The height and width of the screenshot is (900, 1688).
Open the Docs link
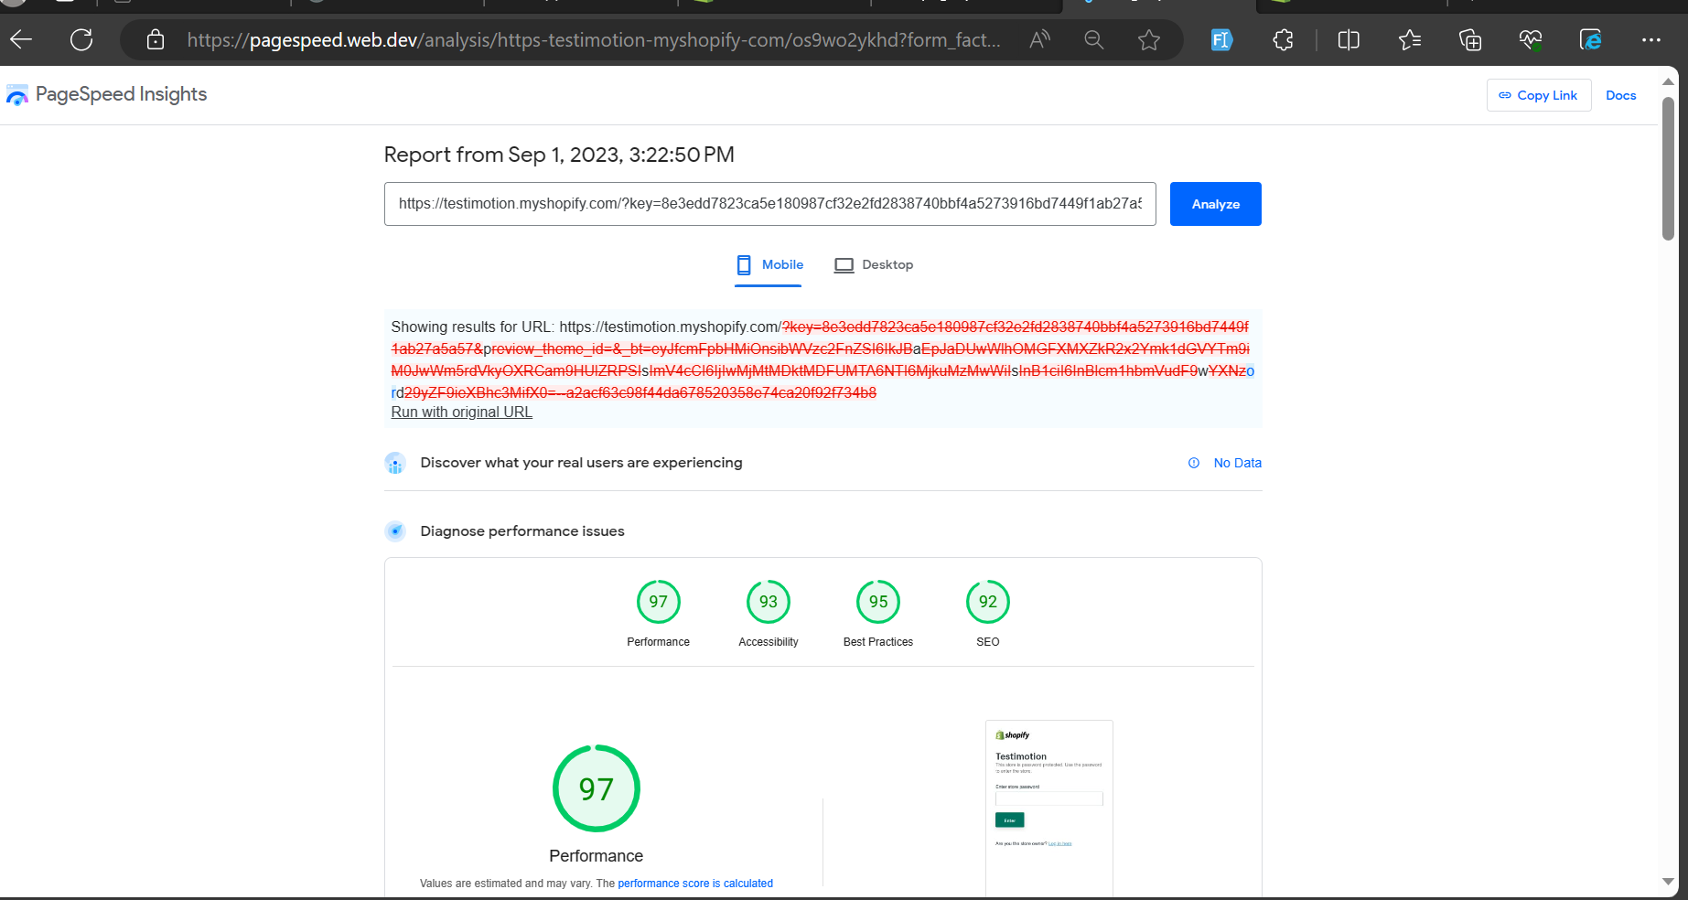1620,95
